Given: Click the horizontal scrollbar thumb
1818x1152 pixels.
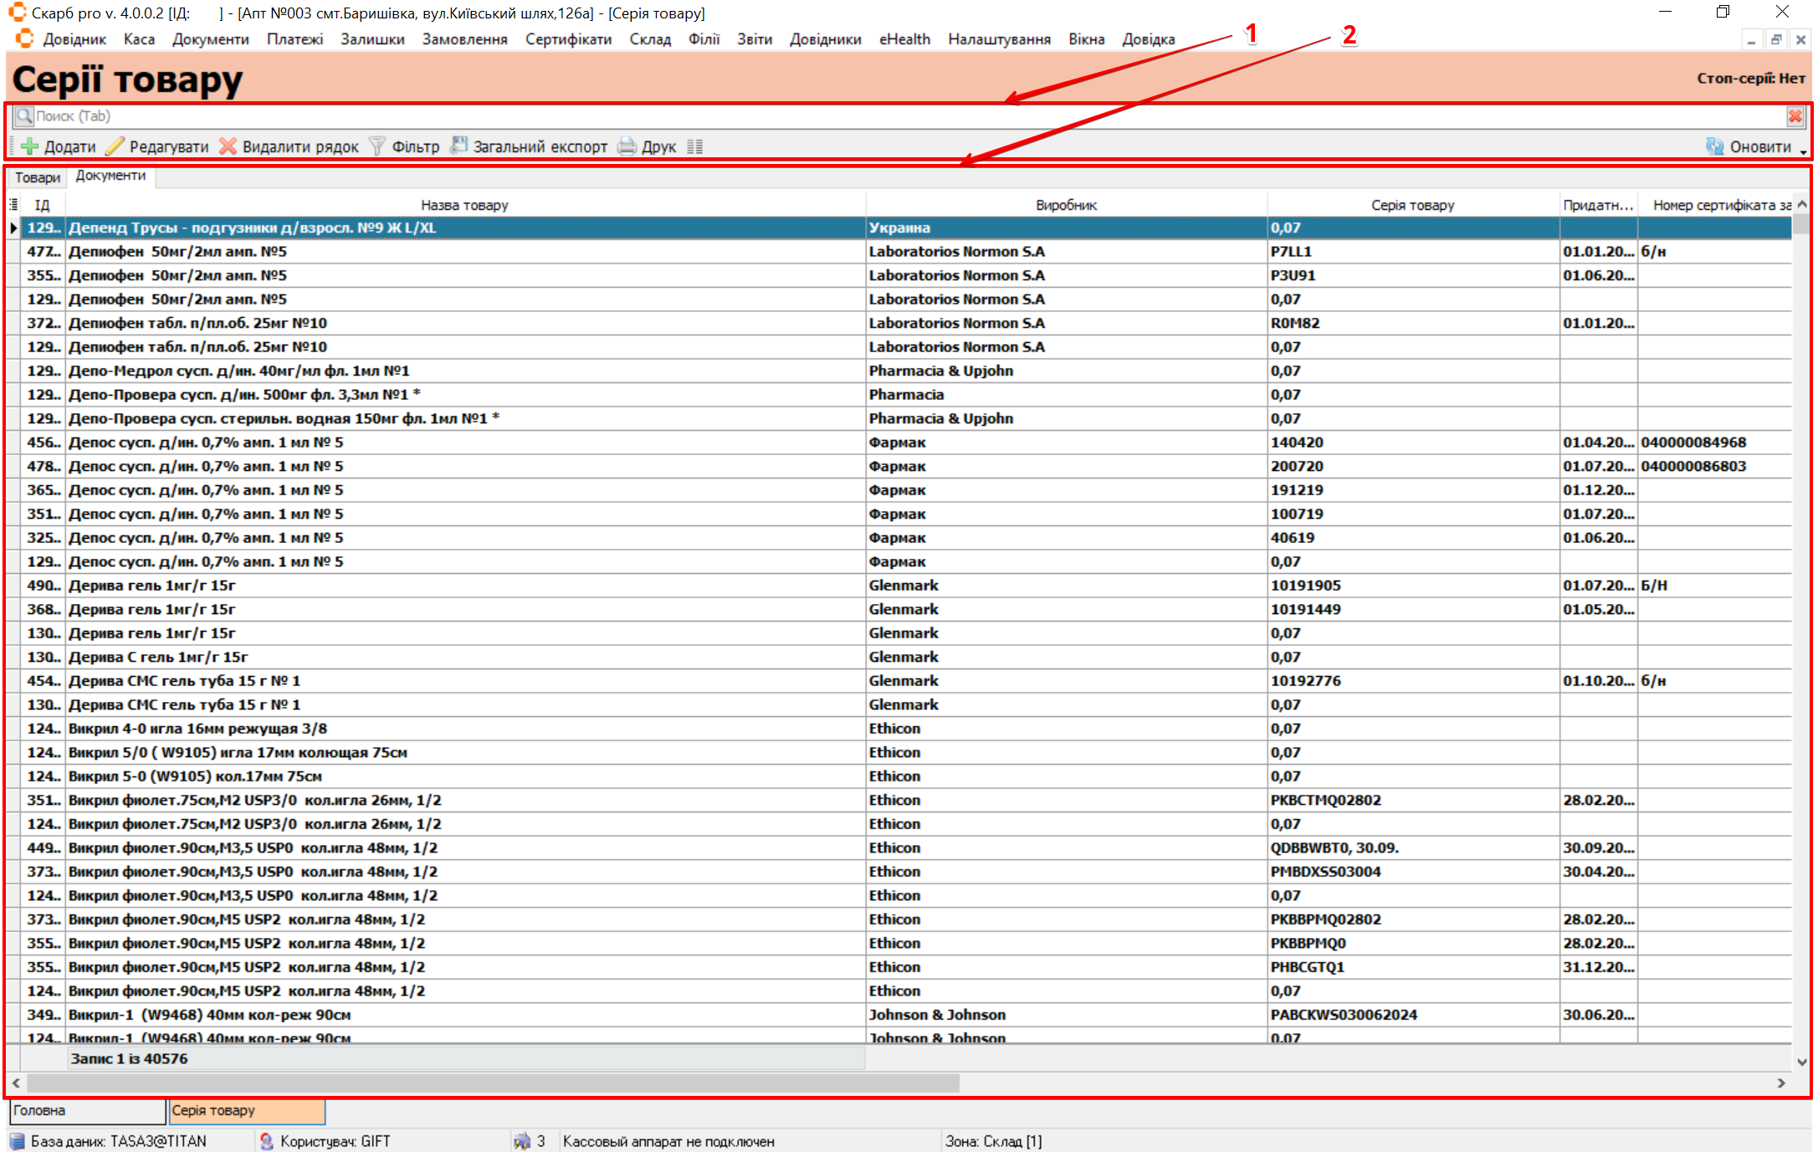Looking at the screenshot, I should pos(494,1083).
